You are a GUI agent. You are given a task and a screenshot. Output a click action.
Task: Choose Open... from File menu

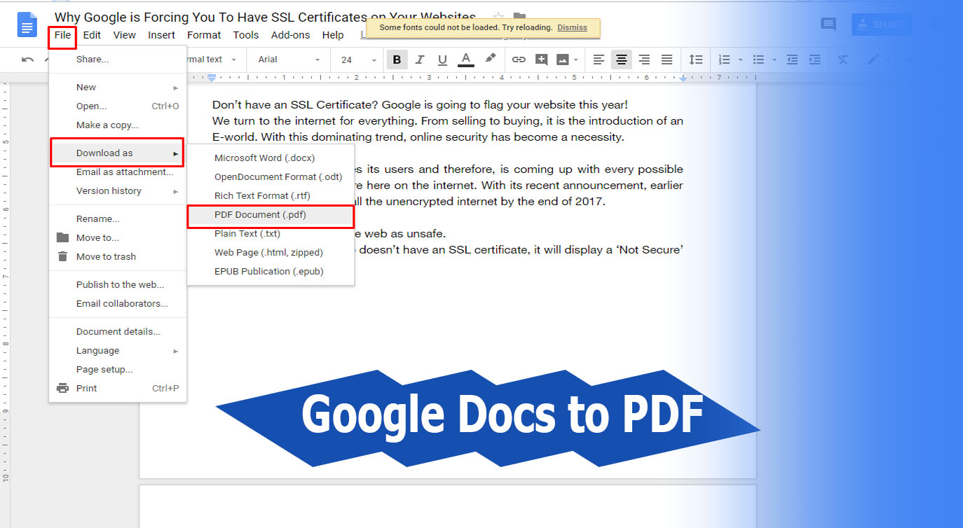point(118,106)
